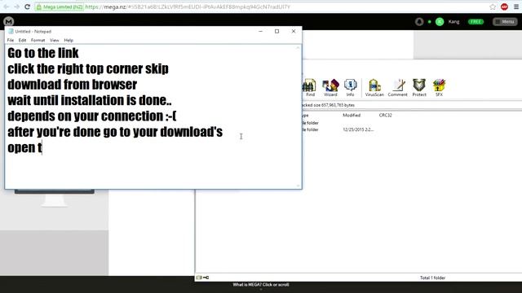522x293 pixels.
Task: Click the Kang user avatar
Action: [440, 22]
